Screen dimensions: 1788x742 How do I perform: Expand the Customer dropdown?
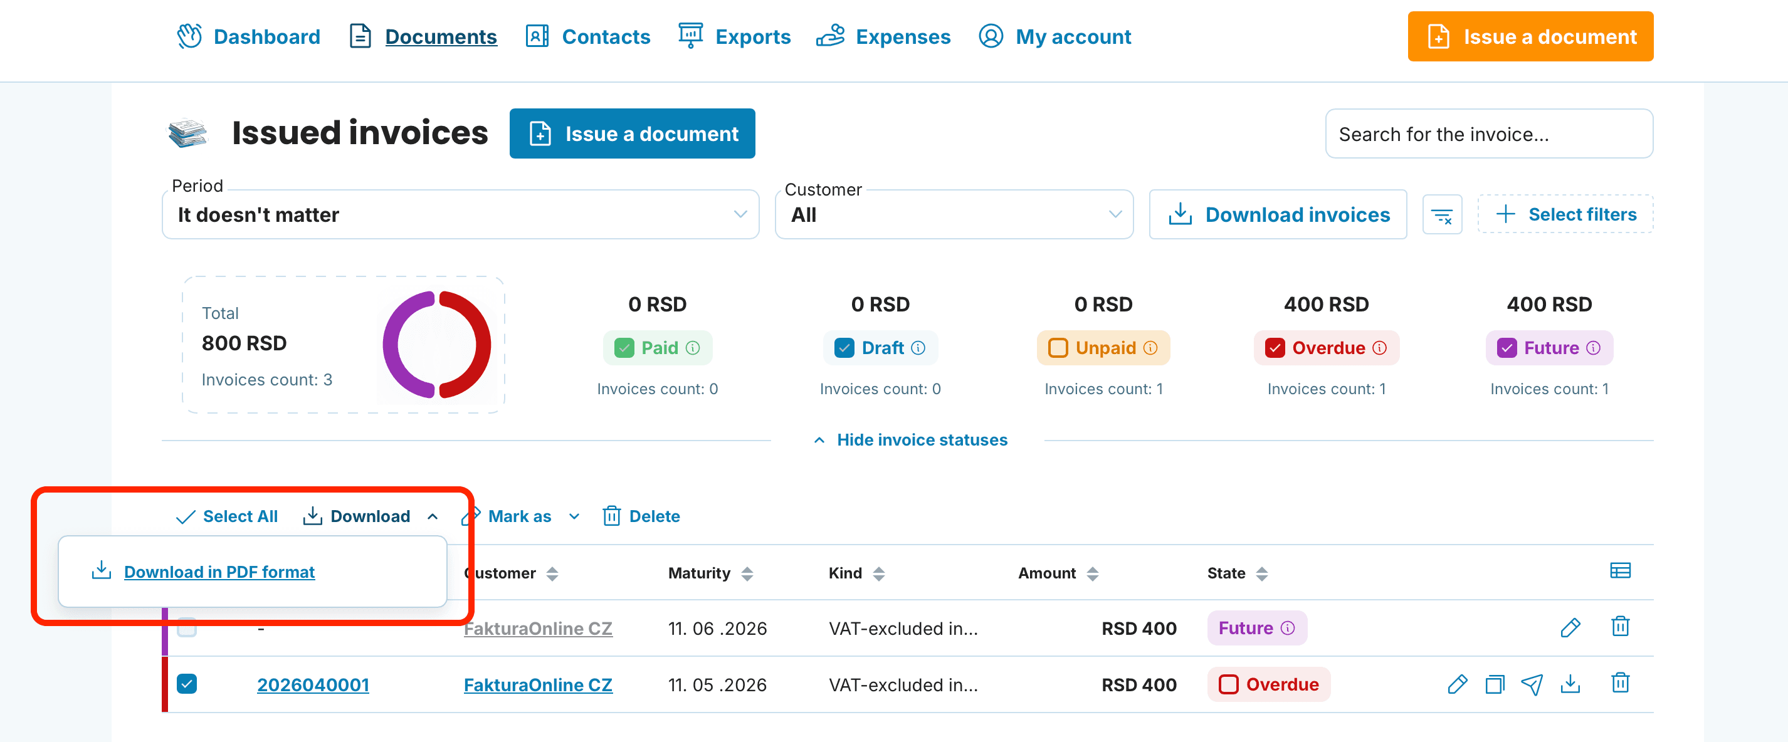pyautogui.click(x=954, y=214)
